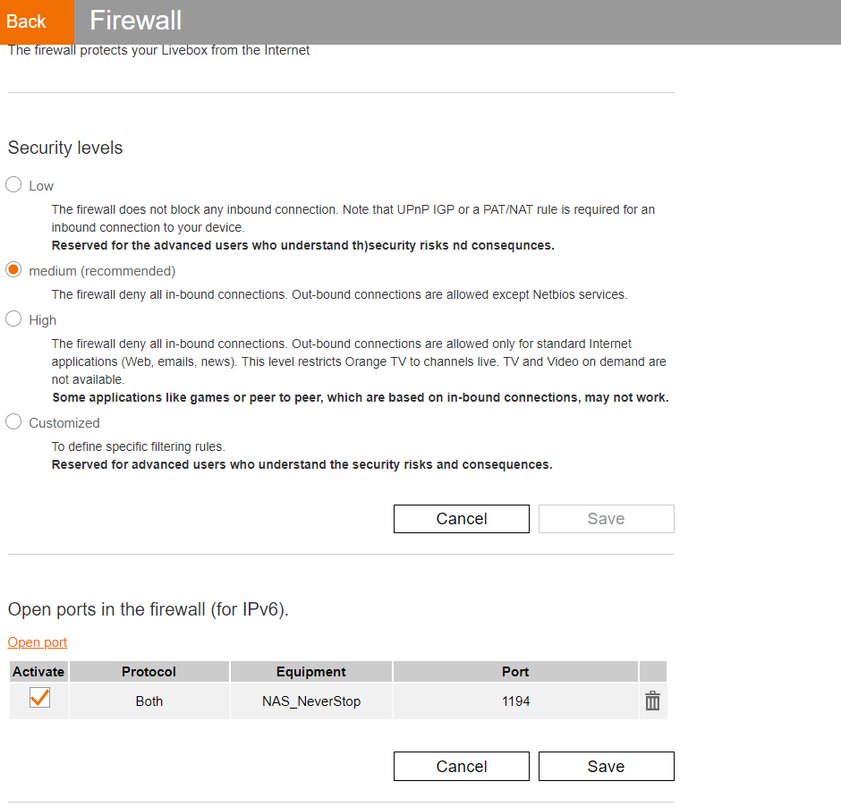The width and height of the screenshot is (841, 807).
Task: Cancel the security level changes
Action: pyautogui.click(x=462, y=519)
